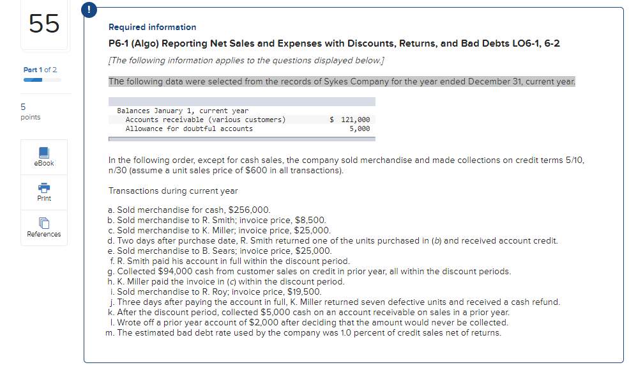Click transaction a: Sold merchandise for cash
The width and height of the screenshot is (629, 365).
click(x=190, y=210)
